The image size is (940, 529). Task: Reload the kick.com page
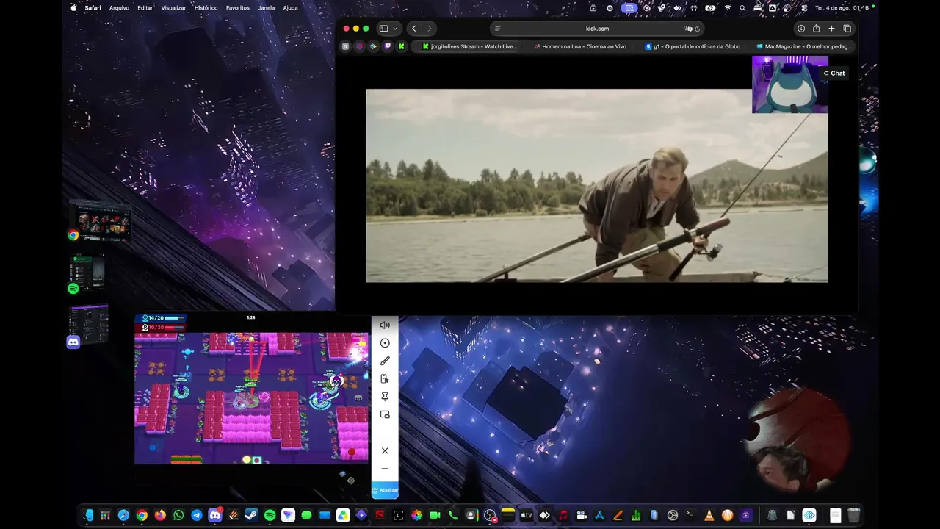tap(697, 29)
